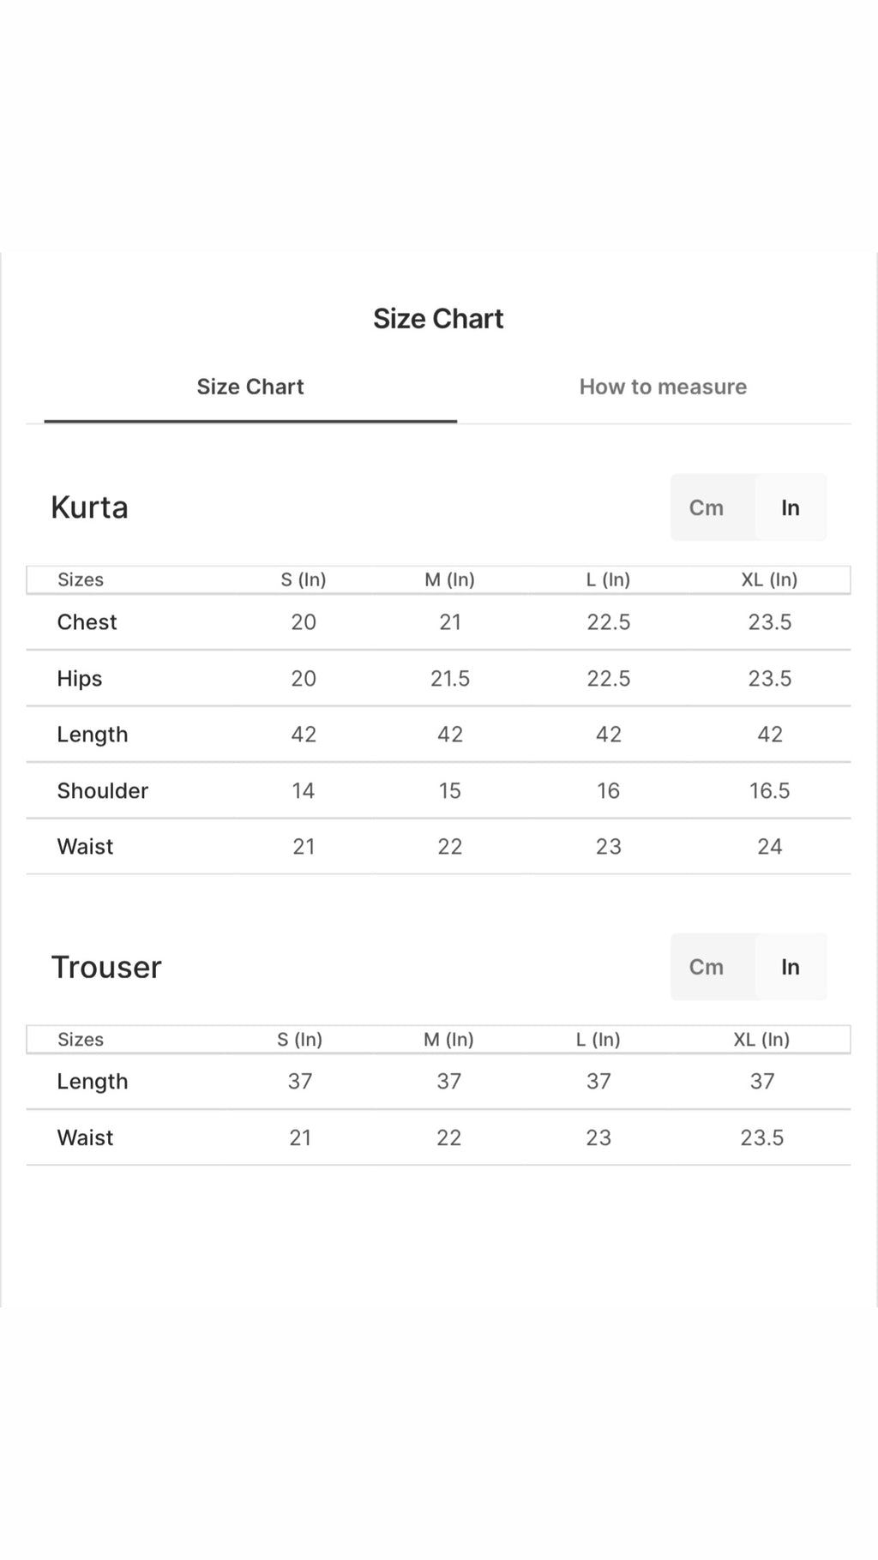This screenshot has width=878, height=1560.
Task: Click the Kurta Length L value 42
Action: click(609, 735)
